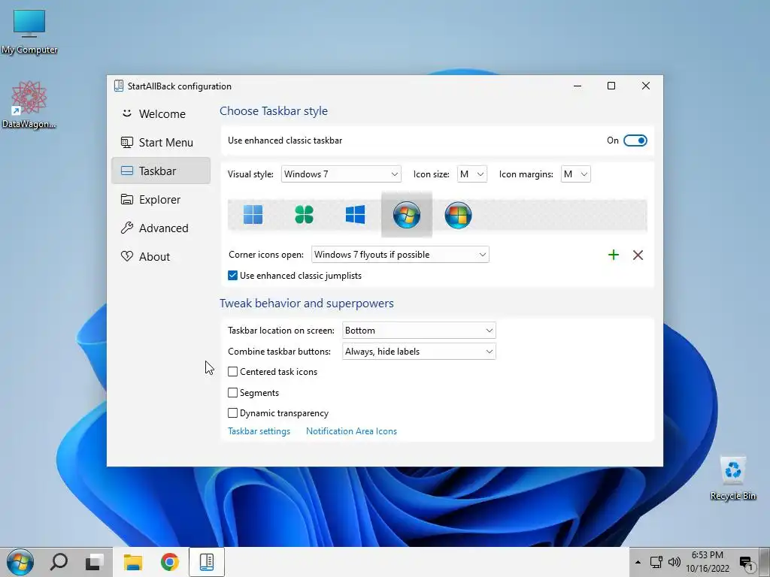The width and height of the screenshot is (770, 577).
Task: Open Corner icons open dropdown
Action: point(400,255)
